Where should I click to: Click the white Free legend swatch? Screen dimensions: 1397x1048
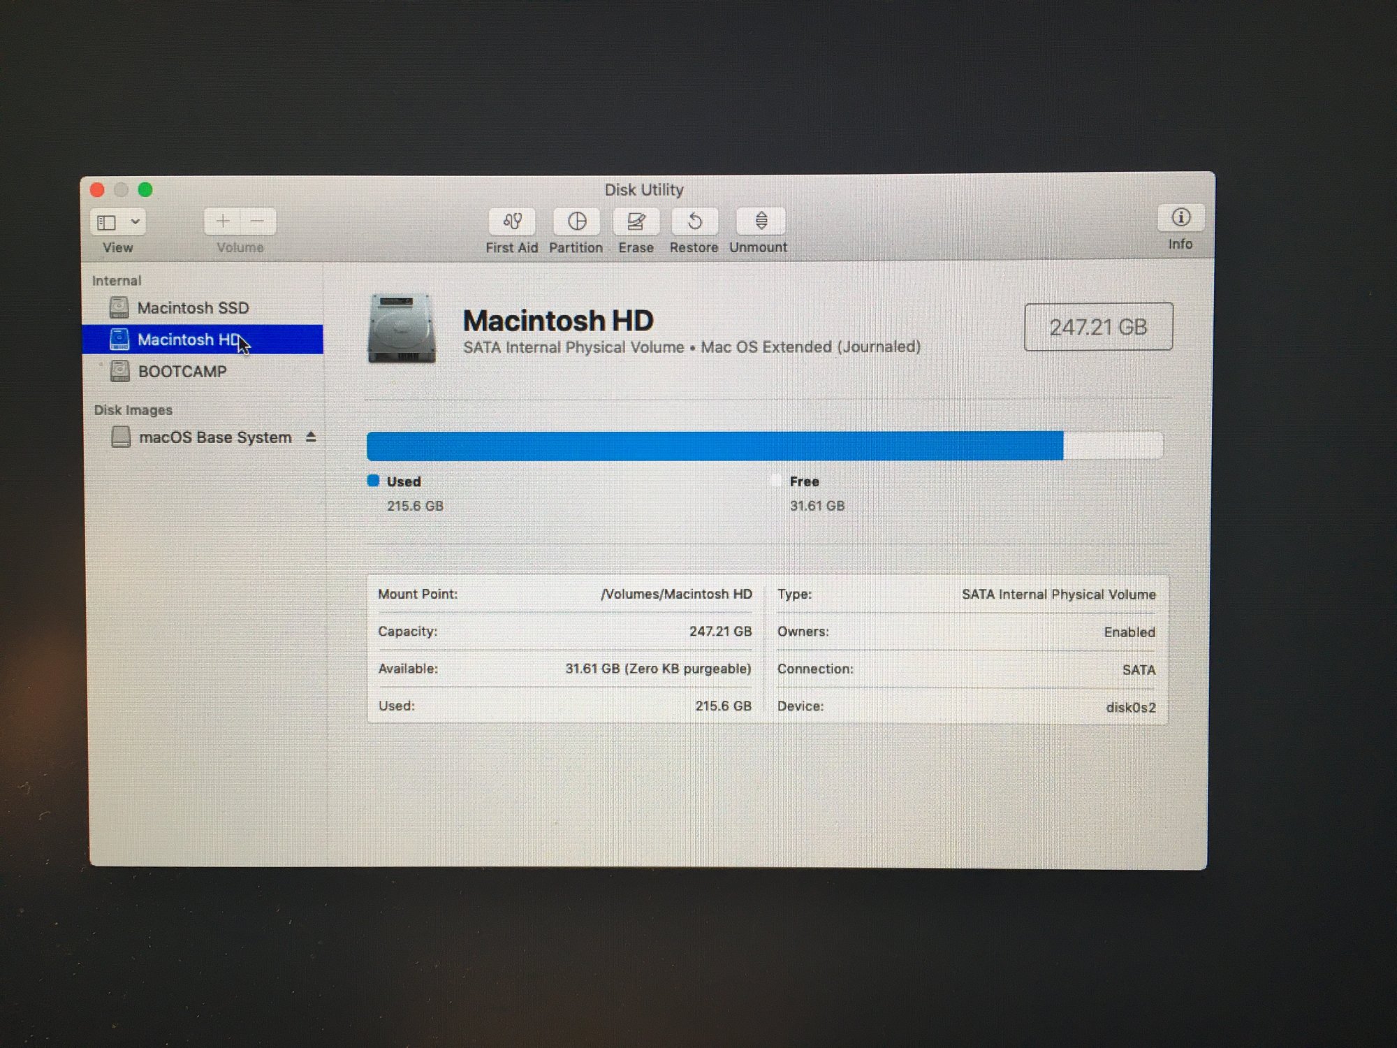tap(776, 480)
